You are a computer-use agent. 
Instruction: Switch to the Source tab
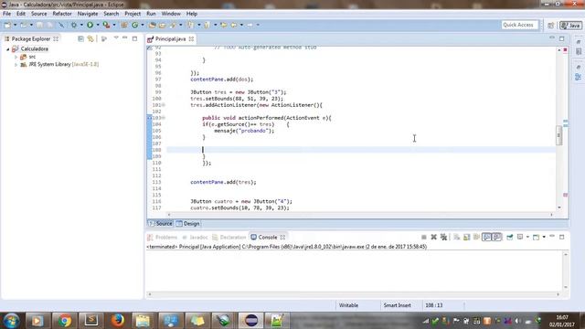(x=161, y=224)
